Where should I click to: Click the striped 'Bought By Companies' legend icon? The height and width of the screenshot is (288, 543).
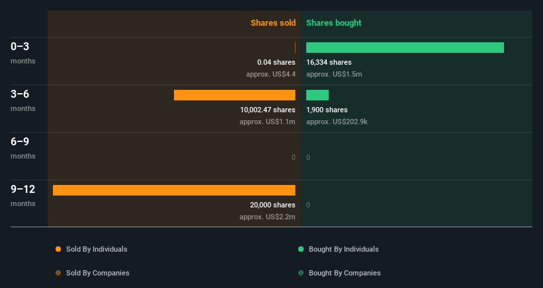pos(301,273)
